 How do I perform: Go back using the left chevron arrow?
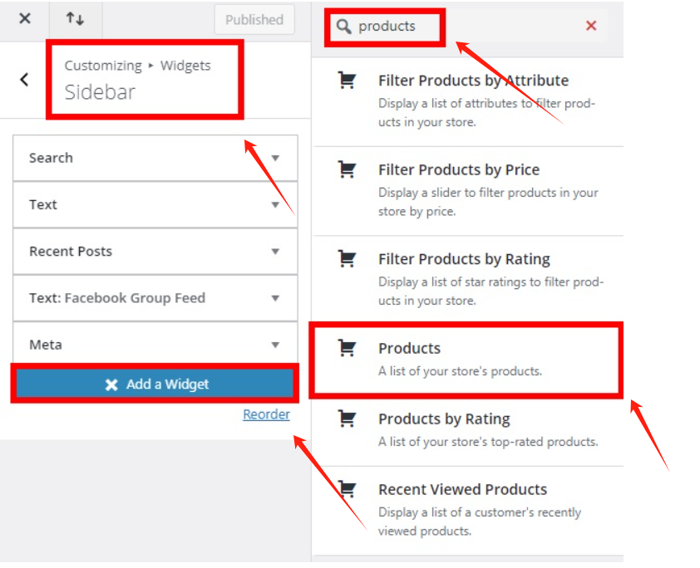[x=24, y=80]
